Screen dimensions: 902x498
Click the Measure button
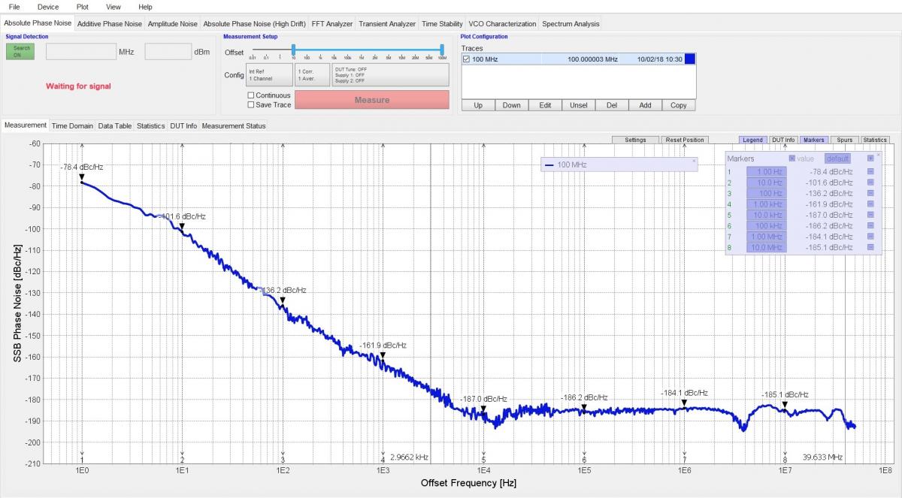click(371, 100)
